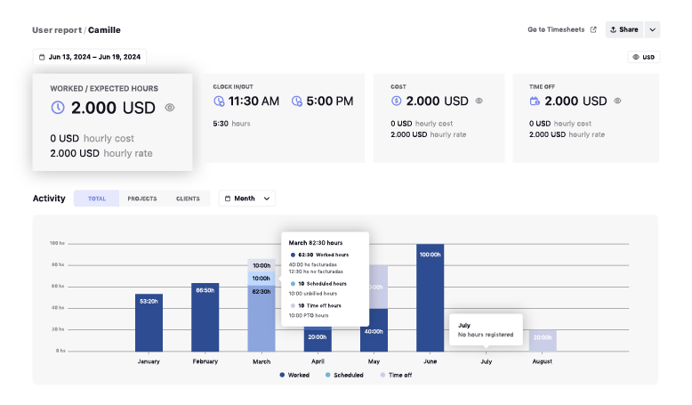Click the Share button
692x405 pixels.
[624, 29]
